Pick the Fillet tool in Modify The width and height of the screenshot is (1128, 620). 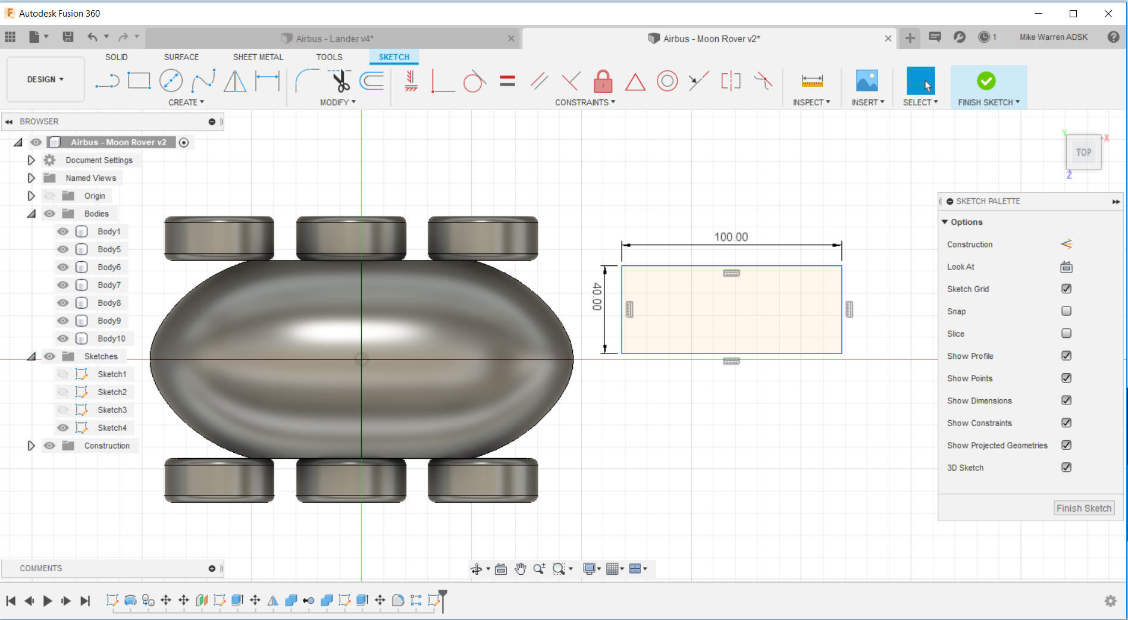[x=306, y=81]
